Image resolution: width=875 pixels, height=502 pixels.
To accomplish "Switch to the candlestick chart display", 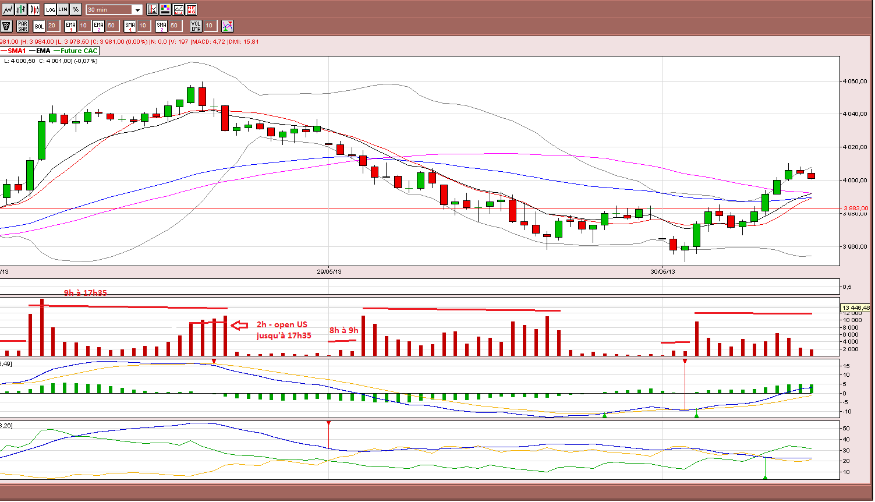I will (x=34, y=9).
